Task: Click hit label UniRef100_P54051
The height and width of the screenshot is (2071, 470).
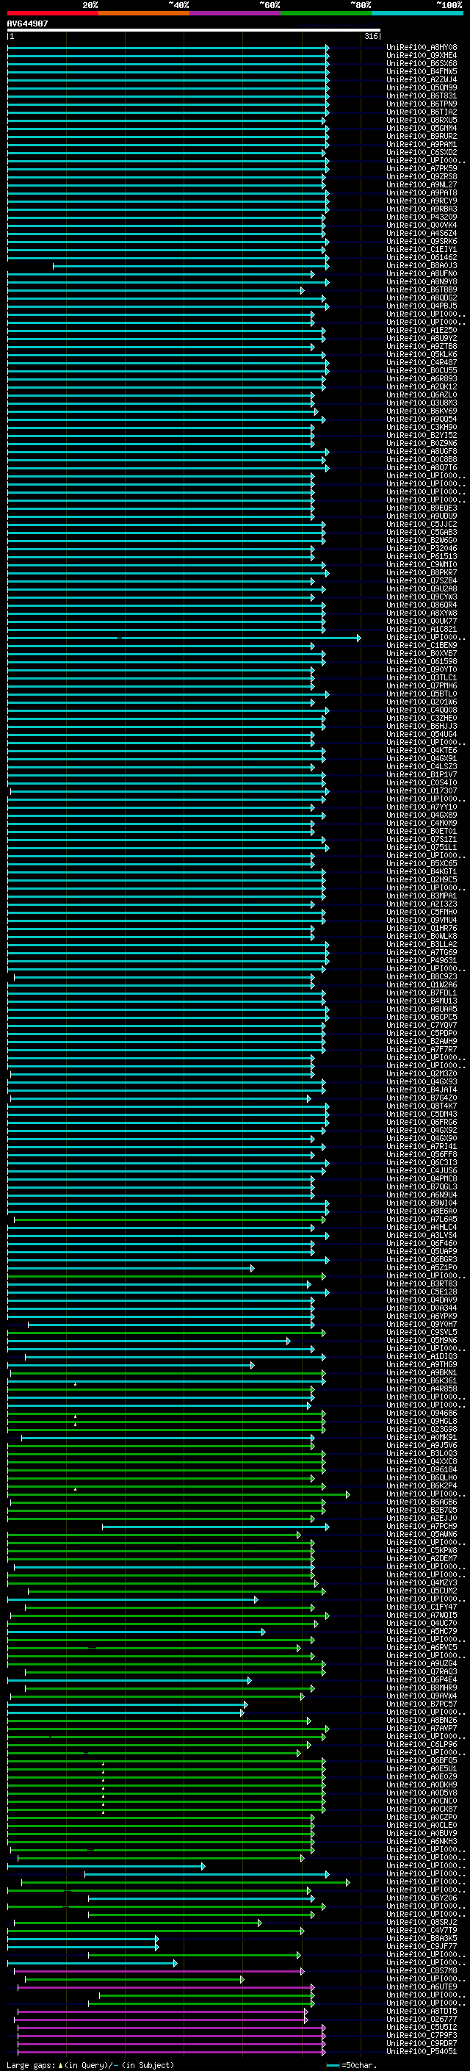Action: pyautogui.click(x=422, y=2051)
